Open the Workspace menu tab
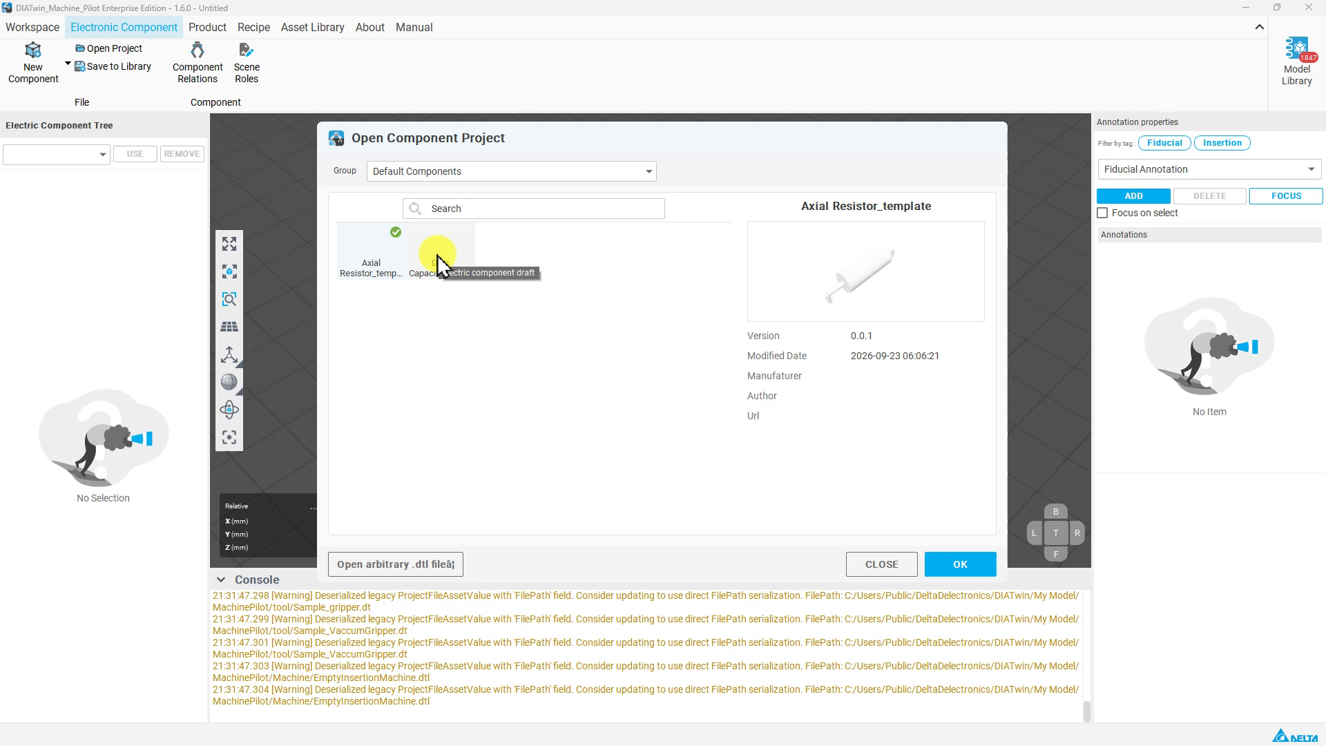This screenshot has width=1326, height=746. 32,27
